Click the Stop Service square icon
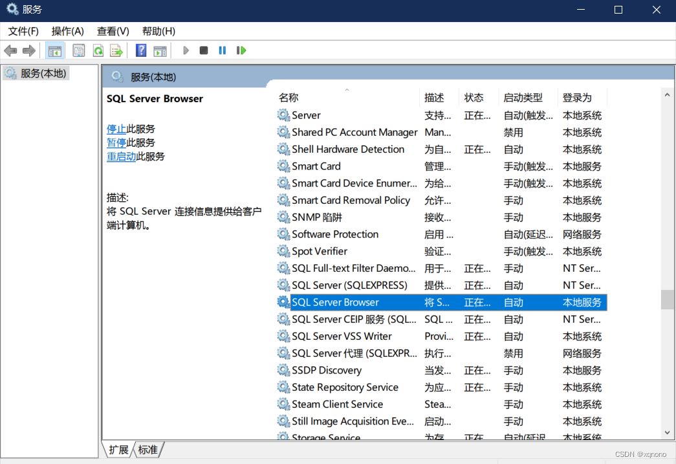The width and height of the screenshot is (676, 464). click(x=204, y=50)
